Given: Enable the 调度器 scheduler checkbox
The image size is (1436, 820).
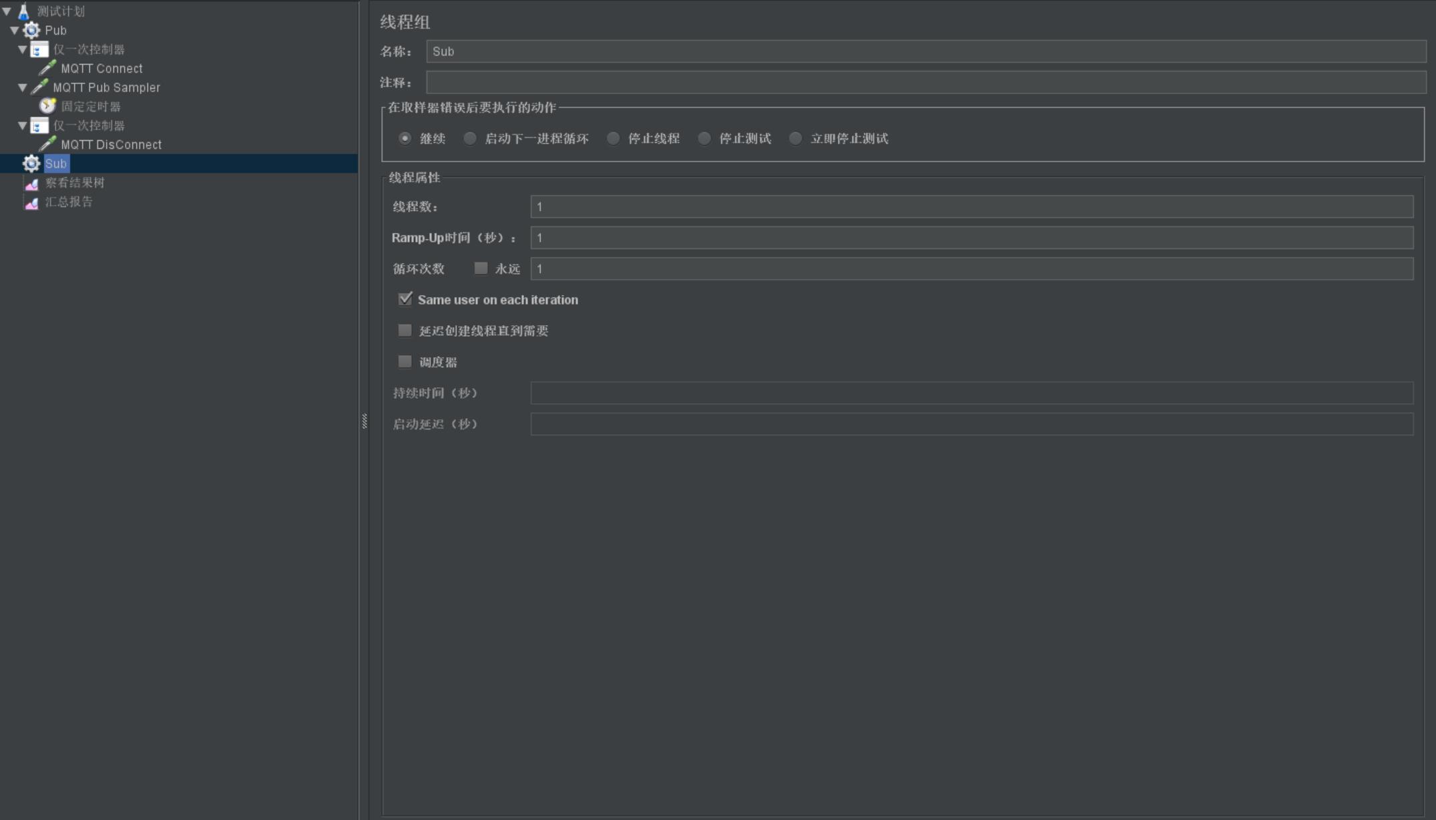Looking at the screenshot, I should 405,361.
